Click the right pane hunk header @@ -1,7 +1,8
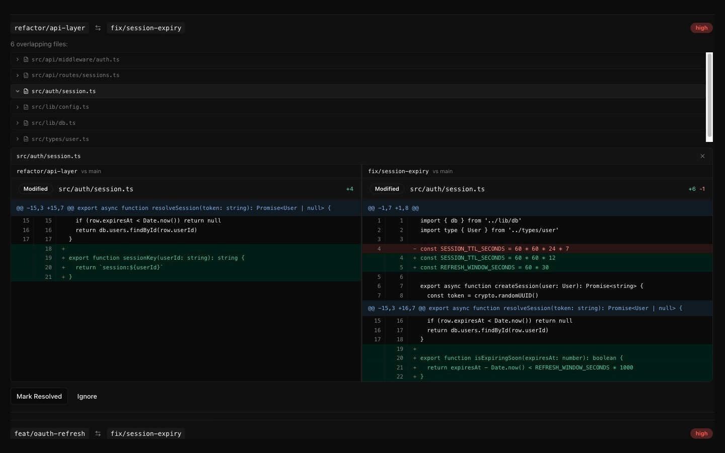This screenshot has width=725, height=453. pos(537,208)
